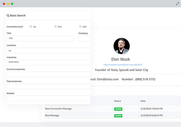Click the Date column header
Screen dimensions: 181x127
tap(143, 101)
